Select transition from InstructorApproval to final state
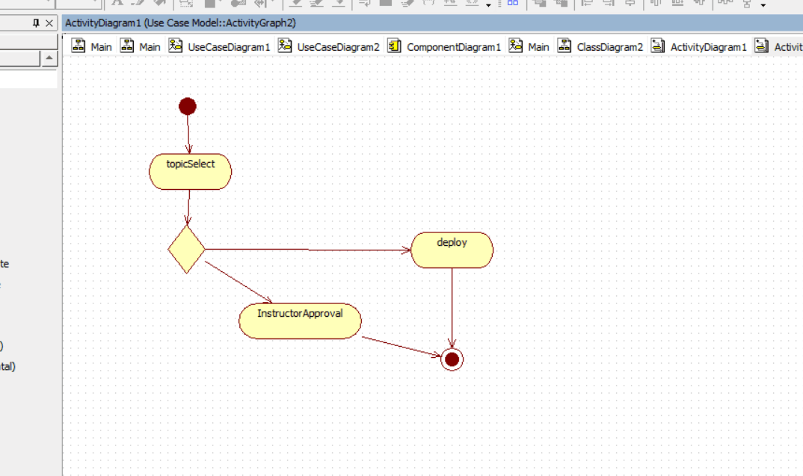Image resolution: width=803 pixels, height=476 pixels. [401, 347]
